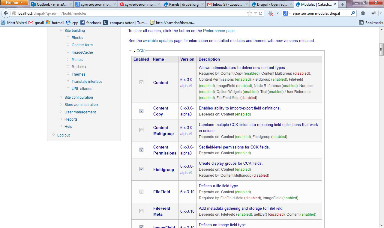The image size is (384, 228).
Task: Click the page vertical scrollbar thumb
Action: click(381, 49)
